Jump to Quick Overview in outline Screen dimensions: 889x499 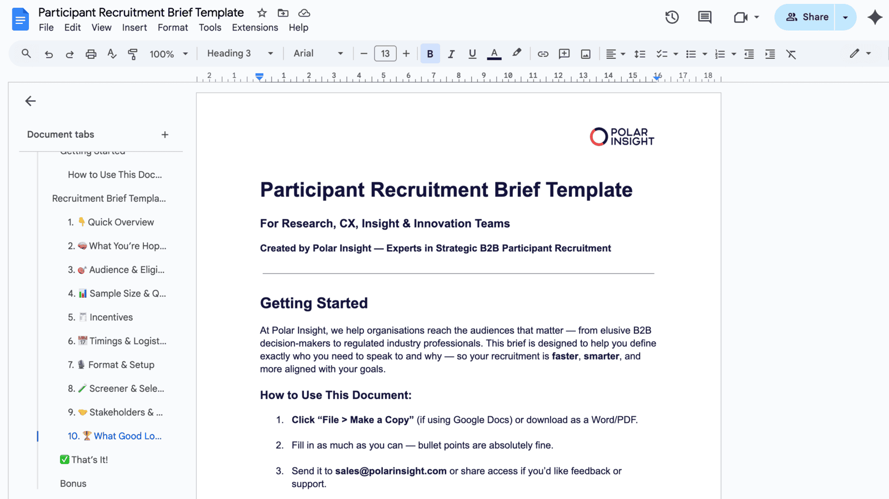pos(111,222)
